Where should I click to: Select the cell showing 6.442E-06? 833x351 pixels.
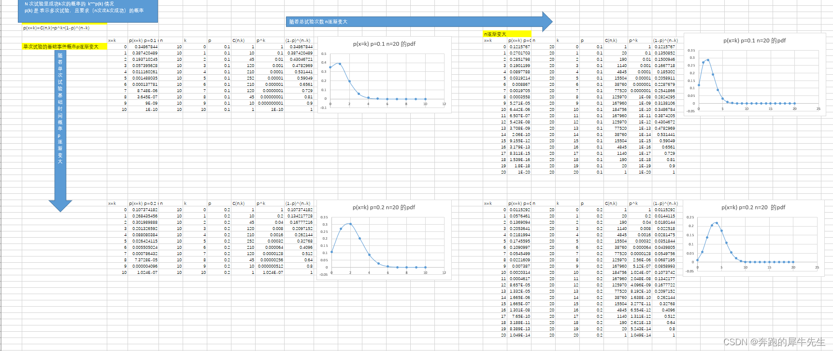(x=519, y=109)
